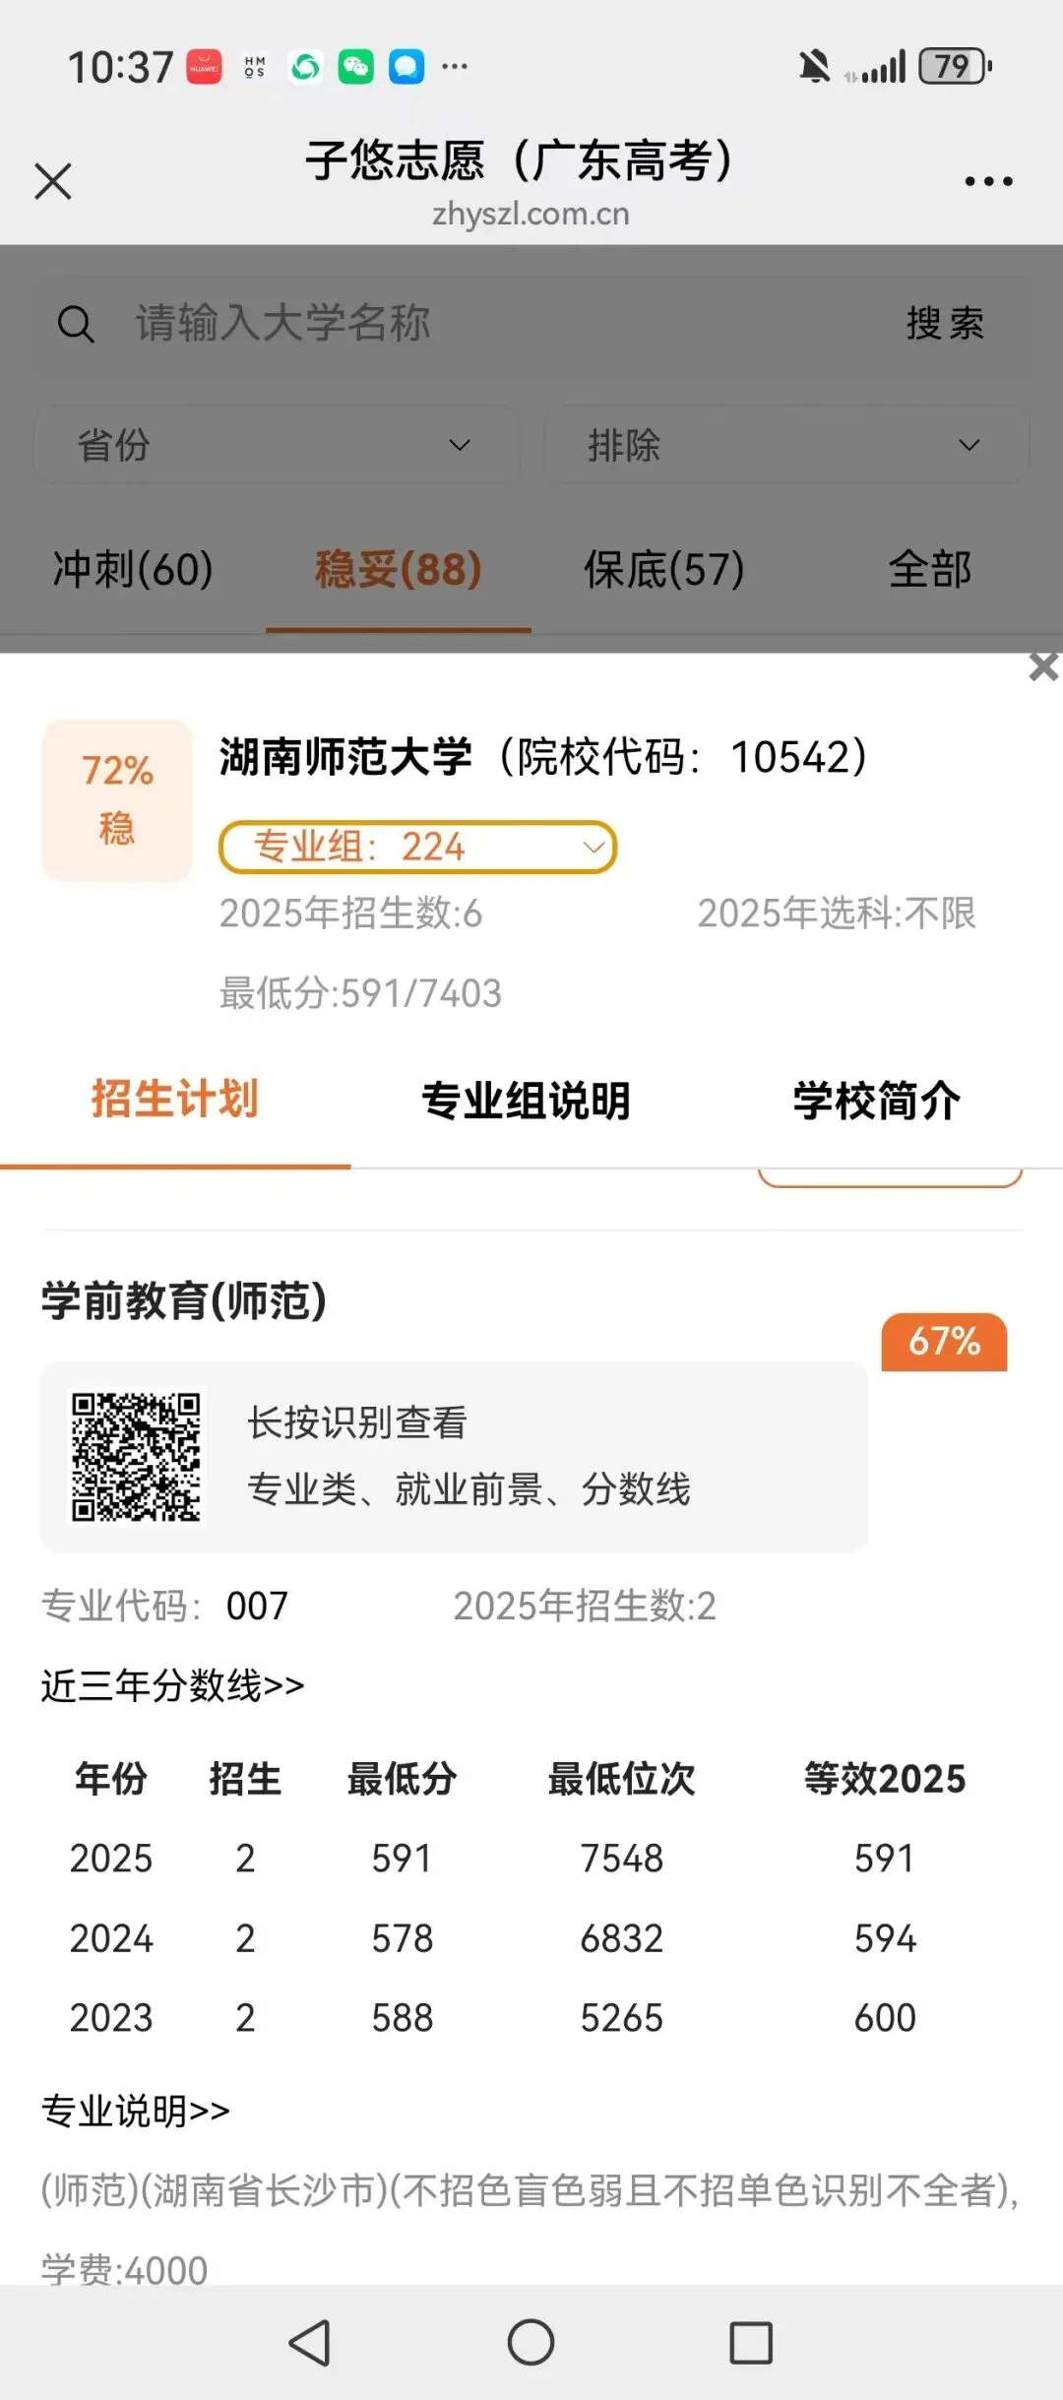The image size is (1063, 2400).
Task: Dismiss the university detail panel
Action: (1042, 667)
